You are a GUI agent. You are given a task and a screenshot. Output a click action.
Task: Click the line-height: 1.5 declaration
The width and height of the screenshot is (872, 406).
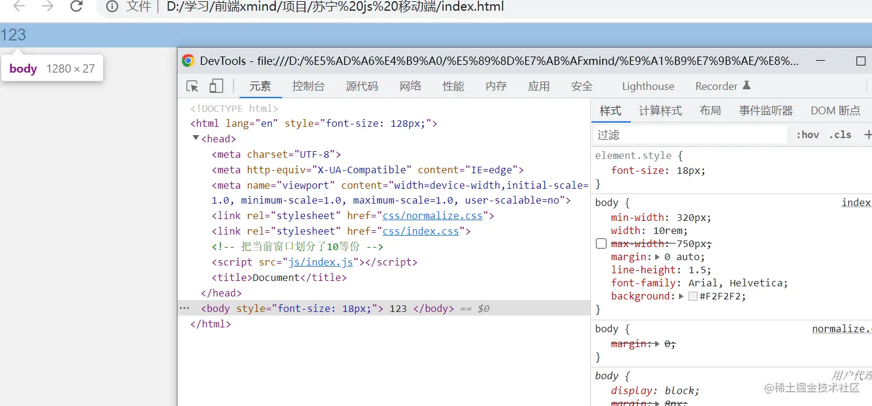click(661, 270)
